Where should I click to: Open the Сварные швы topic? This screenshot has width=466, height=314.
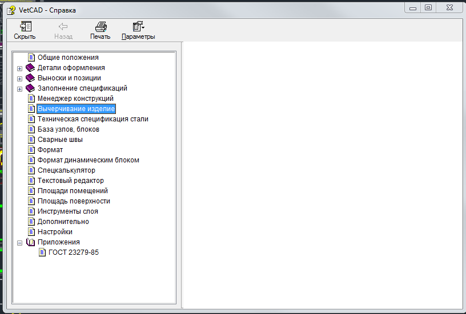click(x=60, y=140)
